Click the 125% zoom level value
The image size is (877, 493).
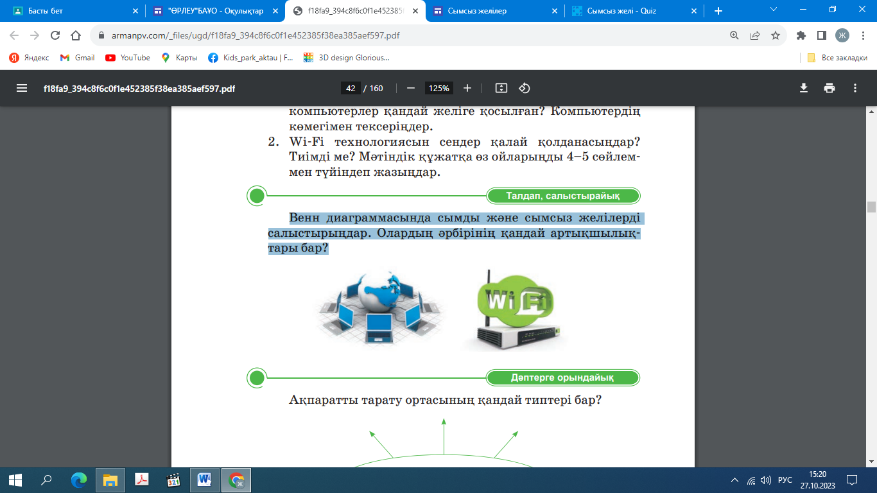[x=439, y=88]
